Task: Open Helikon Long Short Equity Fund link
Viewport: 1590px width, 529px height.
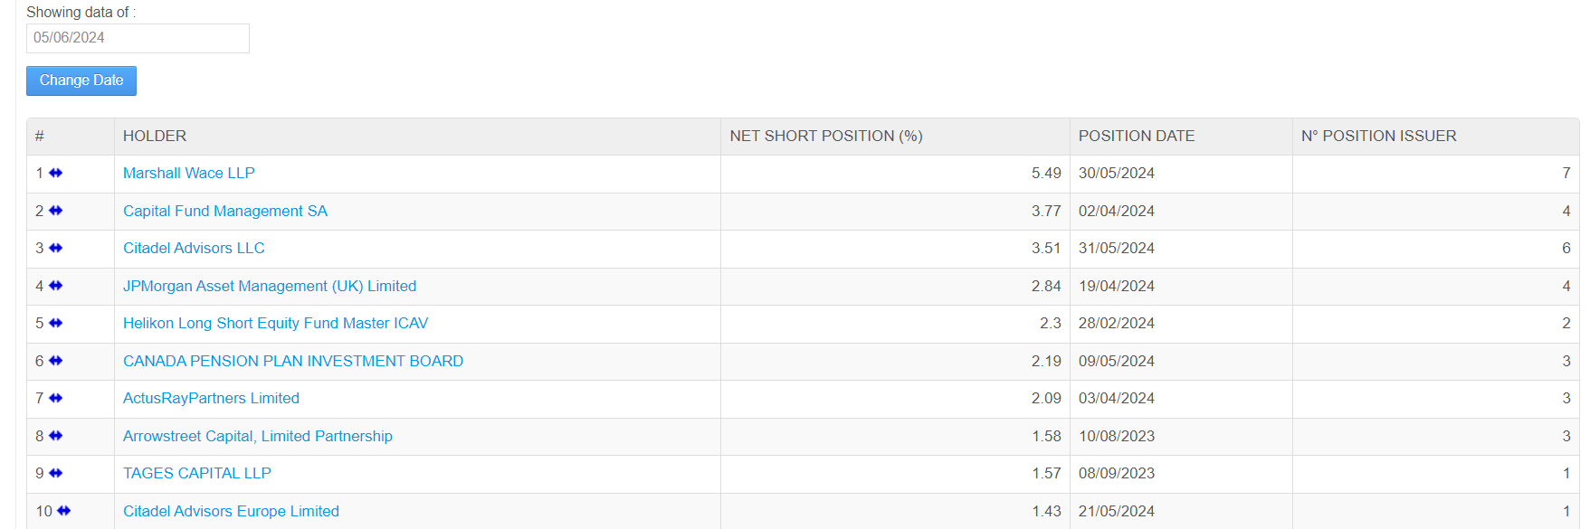Action: pos(275,323)
